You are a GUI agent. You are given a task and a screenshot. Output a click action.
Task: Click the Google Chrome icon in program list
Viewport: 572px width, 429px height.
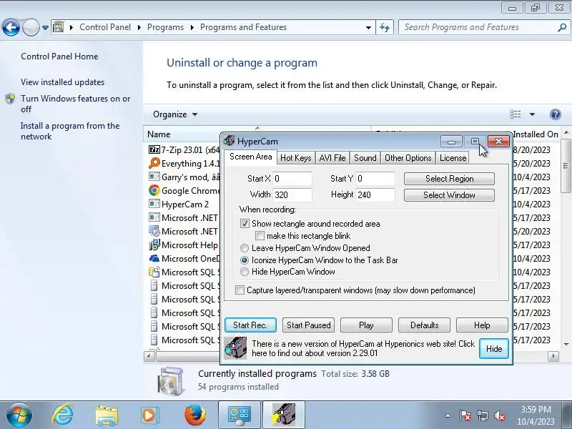click(x=154, y=190)
